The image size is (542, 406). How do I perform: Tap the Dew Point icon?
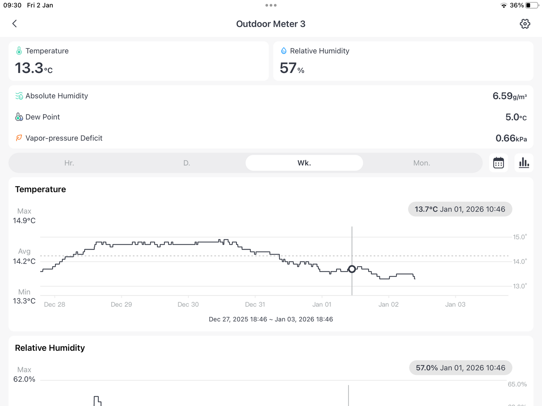pos(19,117)
